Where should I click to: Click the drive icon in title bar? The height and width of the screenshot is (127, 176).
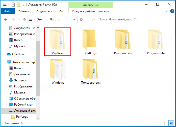coord(5,5)
